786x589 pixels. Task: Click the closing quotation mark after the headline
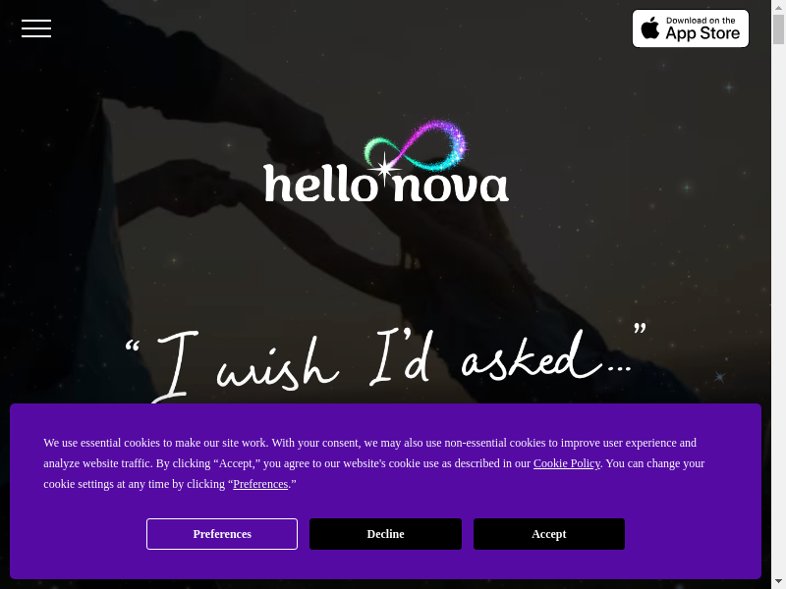pyautogui.click(x=641, y=329)
